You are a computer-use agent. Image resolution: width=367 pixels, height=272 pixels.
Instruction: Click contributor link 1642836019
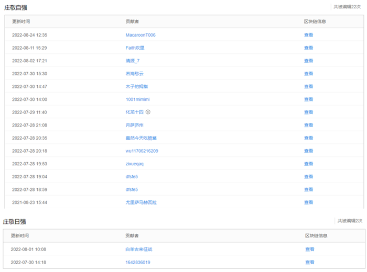tap(138, 262)
